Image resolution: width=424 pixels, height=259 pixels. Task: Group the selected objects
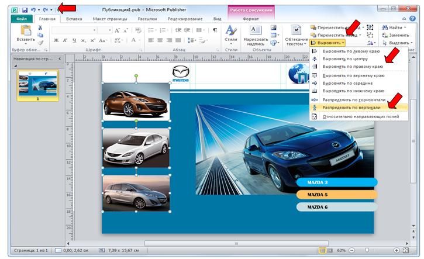coord(370,27)
